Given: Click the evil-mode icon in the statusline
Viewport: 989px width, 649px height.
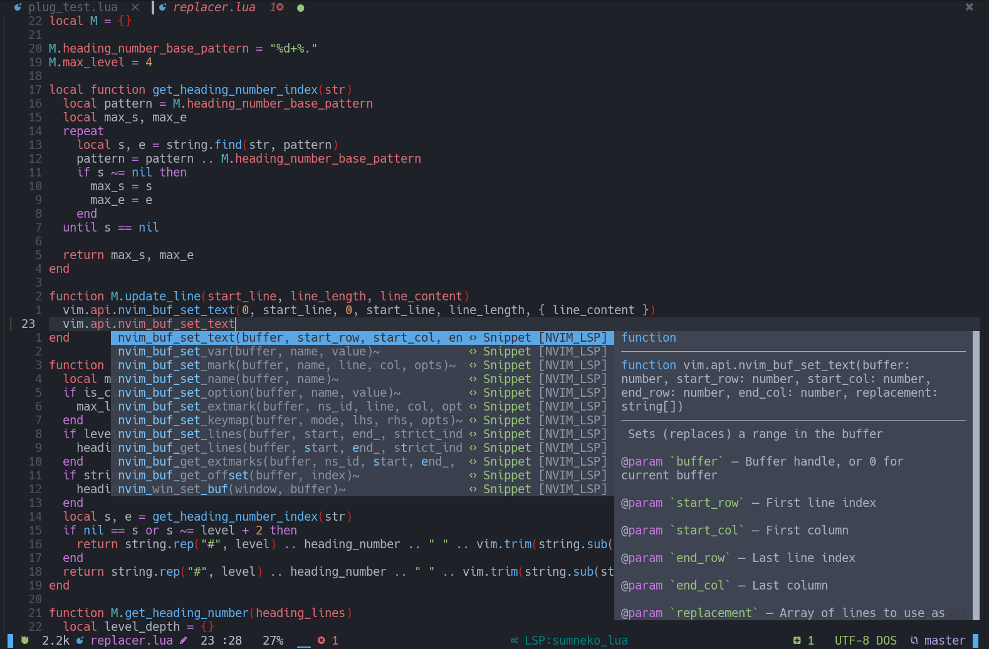Looking at the screenshot, I should (x=25, y=640).
